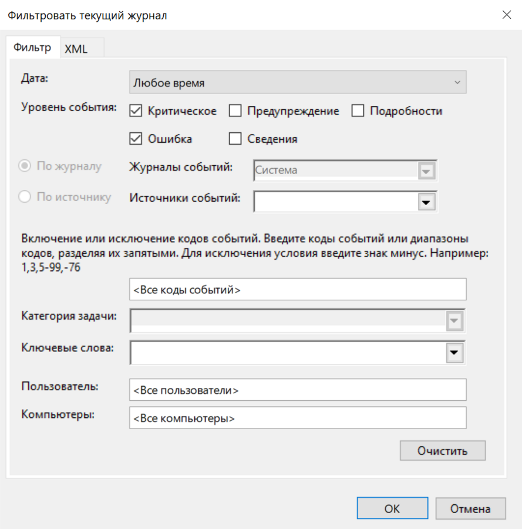Select the Фильтр tab
The width and height of the screenshot is (522, 529).
[32, 48]
